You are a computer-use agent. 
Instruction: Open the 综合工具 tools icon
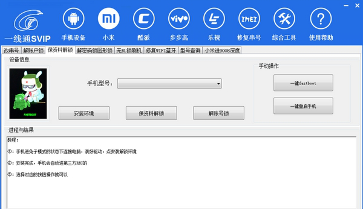[x=284, y=19]
